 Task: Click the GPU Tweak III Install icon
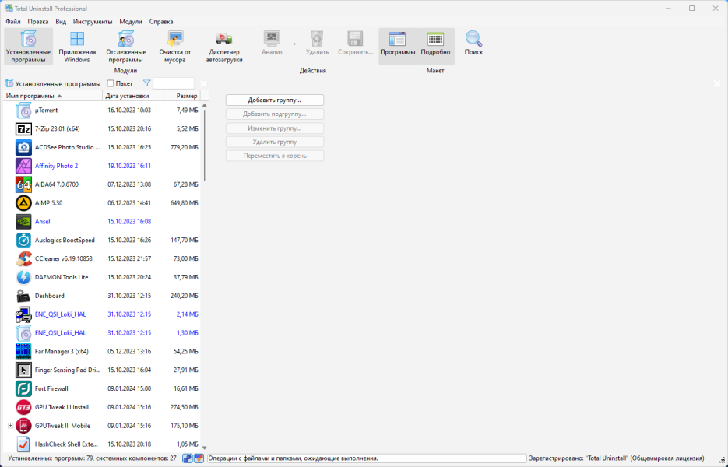pyautogui.click(x=23, y=408)
